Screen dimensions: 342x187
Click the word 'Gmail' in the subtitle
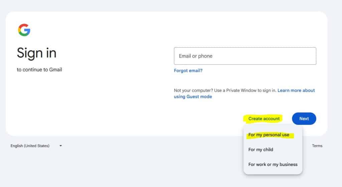[55, 70]
